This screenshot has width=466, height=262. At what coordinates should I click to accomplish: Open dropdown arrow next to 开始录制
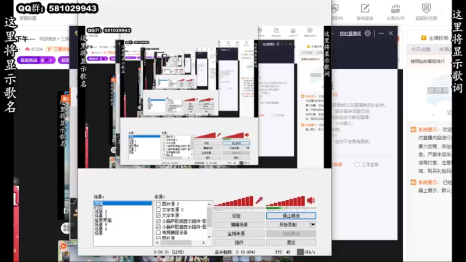click(x=313, y=225)
